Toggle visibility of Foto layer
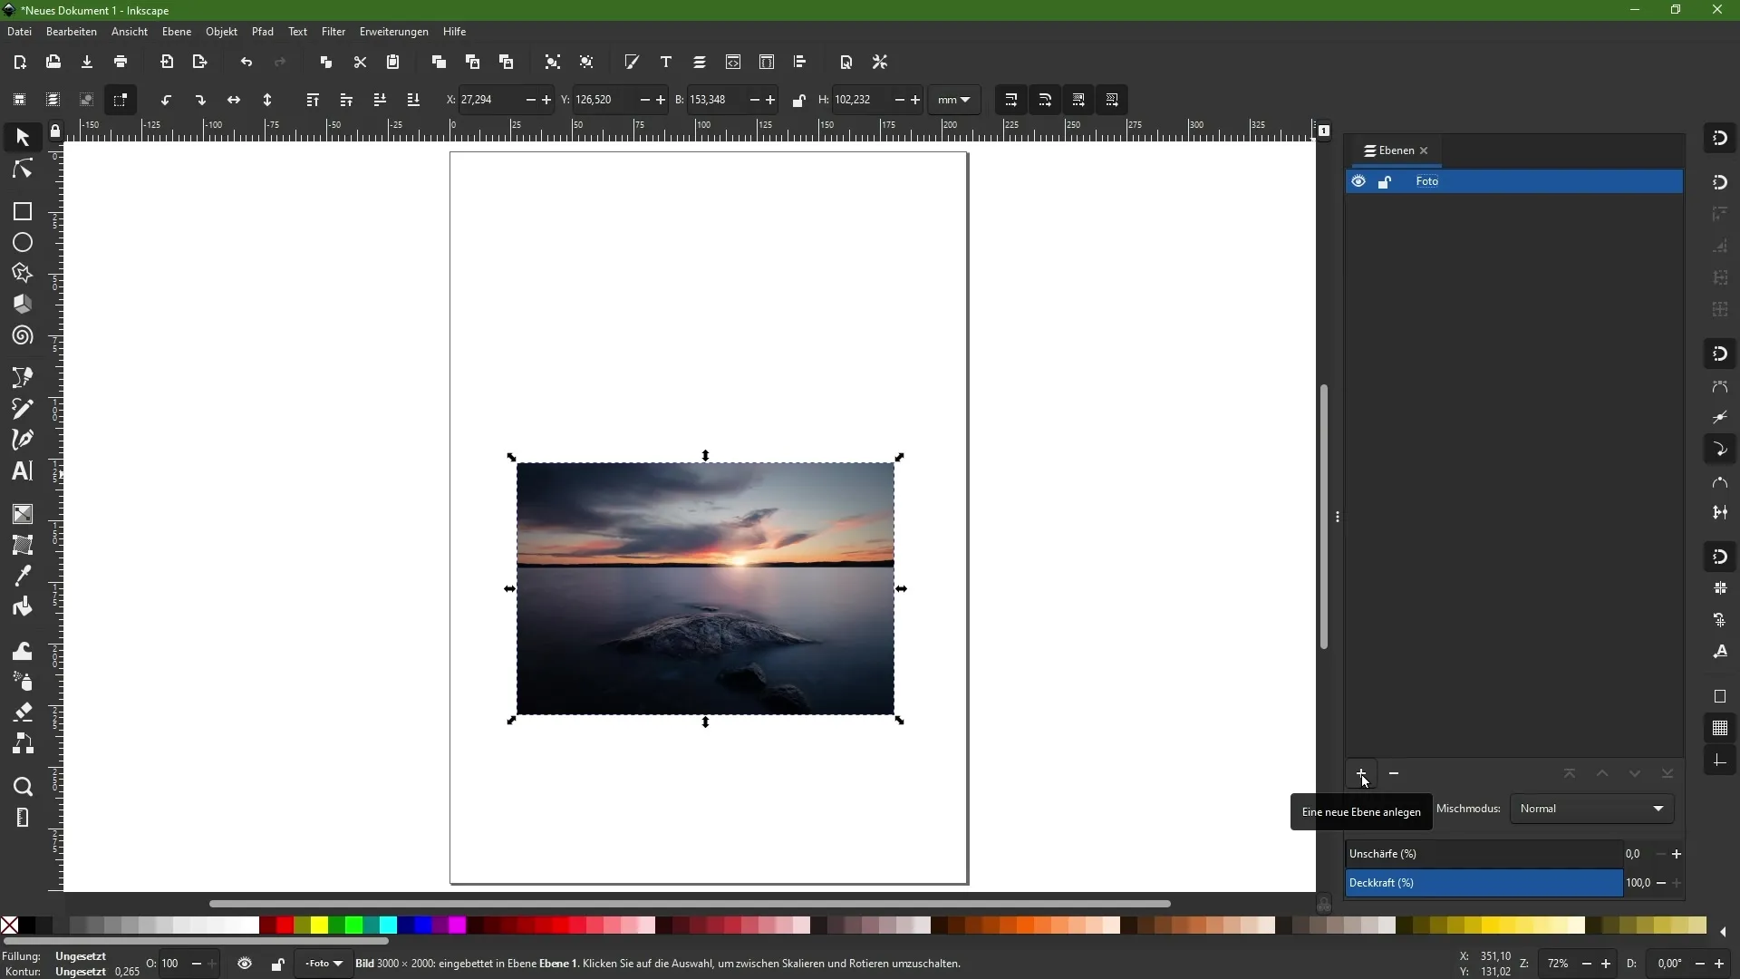1740x979 pixels. coord(1358,180)
